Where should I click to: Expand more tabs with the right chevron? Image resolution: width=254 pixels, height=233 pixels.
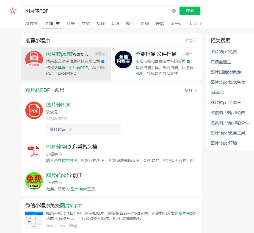pos(201,24)
